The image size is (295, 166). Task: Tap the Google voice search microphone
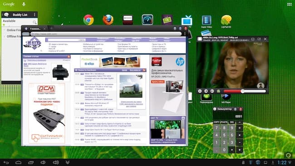(x=24, y=4)
